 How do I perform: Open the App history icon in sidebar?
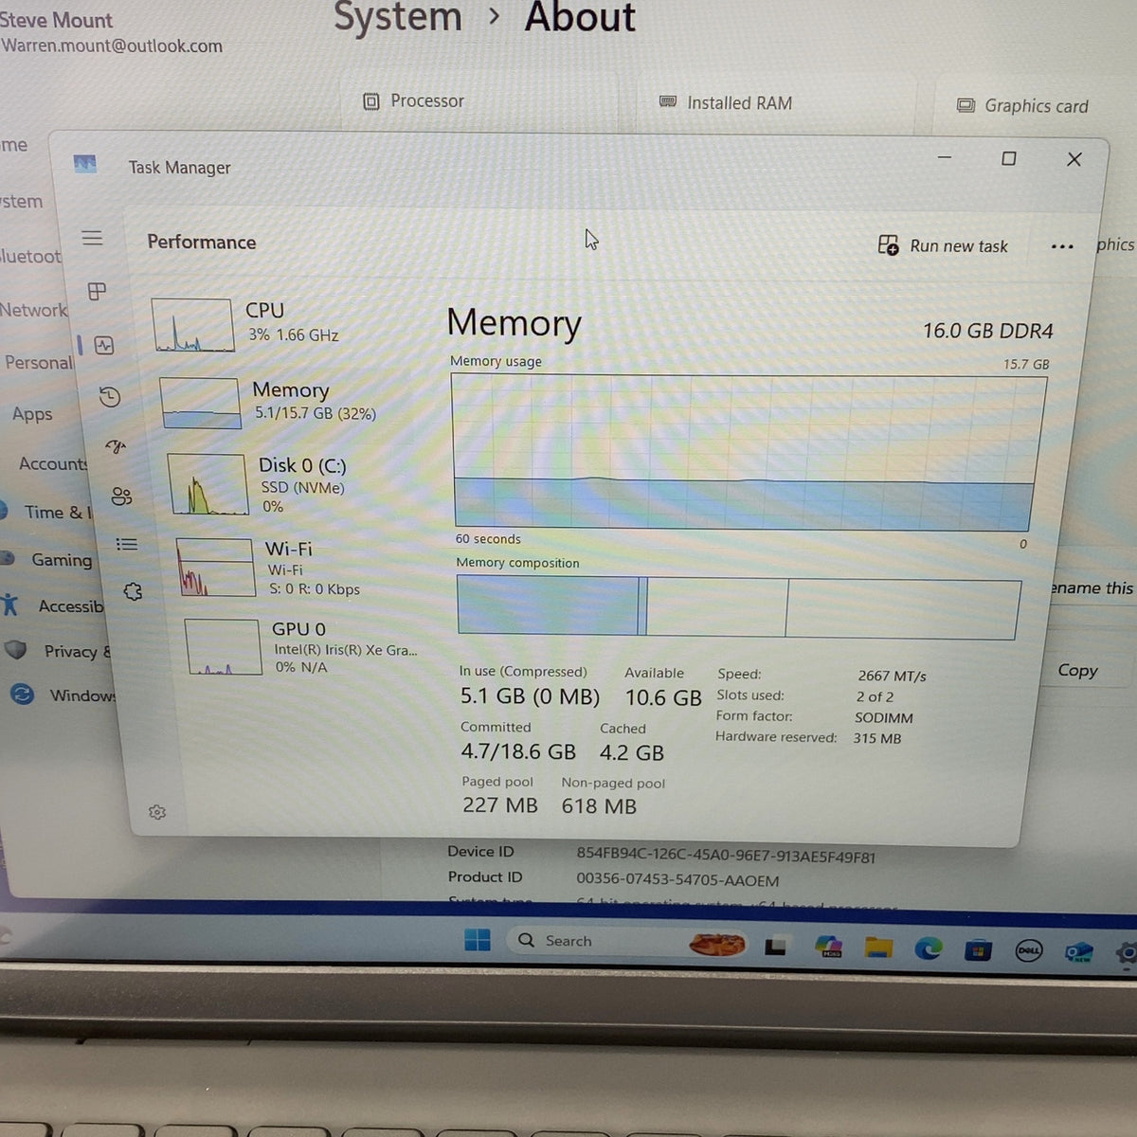coord(110,397)
